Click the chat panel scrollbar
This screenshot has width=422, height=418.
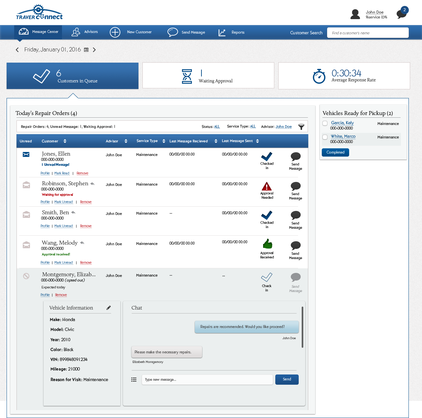(x=302, y=327)
